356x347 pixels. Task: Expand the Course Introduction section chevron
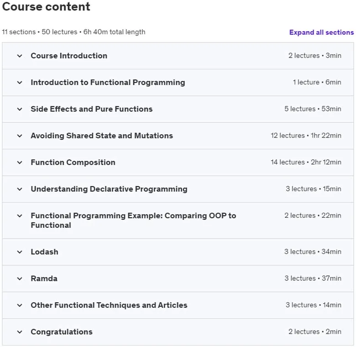coord(20,56)
